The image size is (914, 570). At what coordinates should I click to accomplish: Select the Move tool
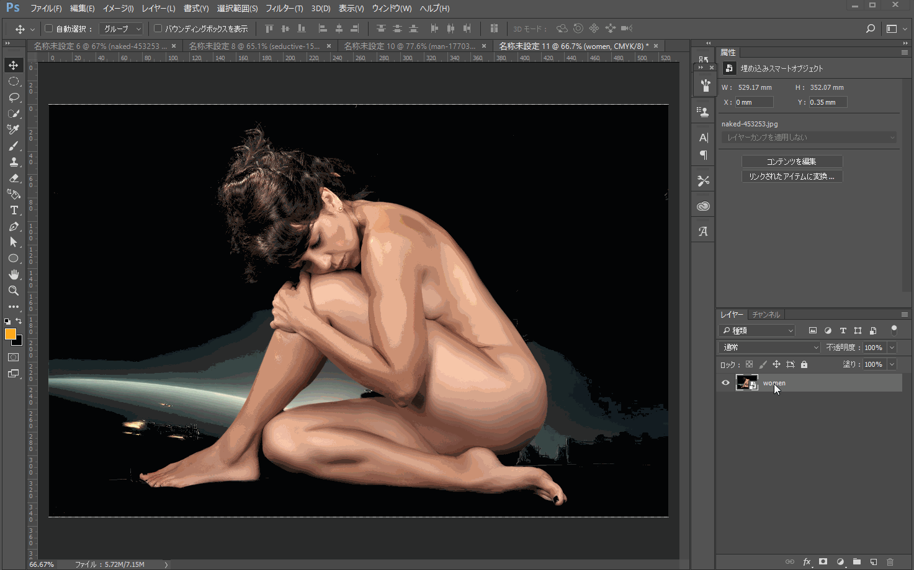point(14,65)
